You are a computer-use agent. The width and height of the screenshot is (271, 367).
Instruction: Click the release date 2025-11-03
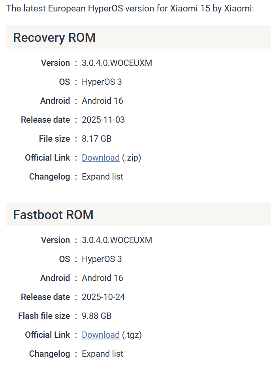point(103,120)
